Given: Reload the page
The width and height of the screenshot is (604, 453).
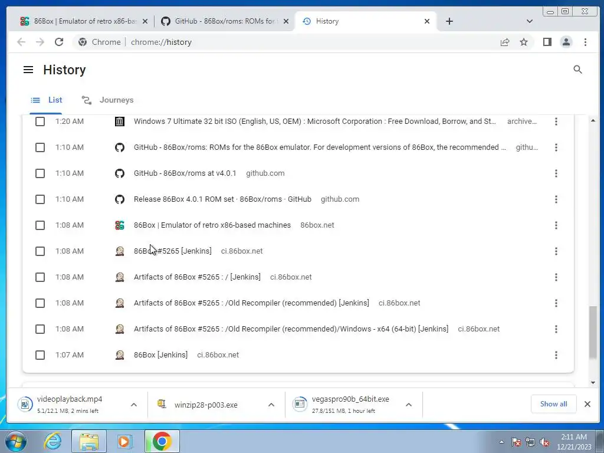Looking at the screenshot, I should [59, 42].
